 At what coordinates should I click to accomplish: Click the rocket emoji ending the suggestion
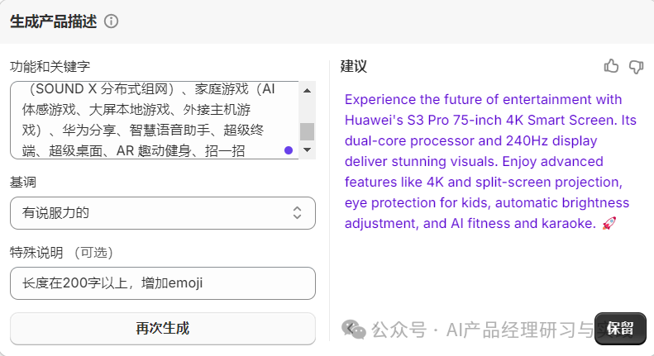[x=609, y=223]
